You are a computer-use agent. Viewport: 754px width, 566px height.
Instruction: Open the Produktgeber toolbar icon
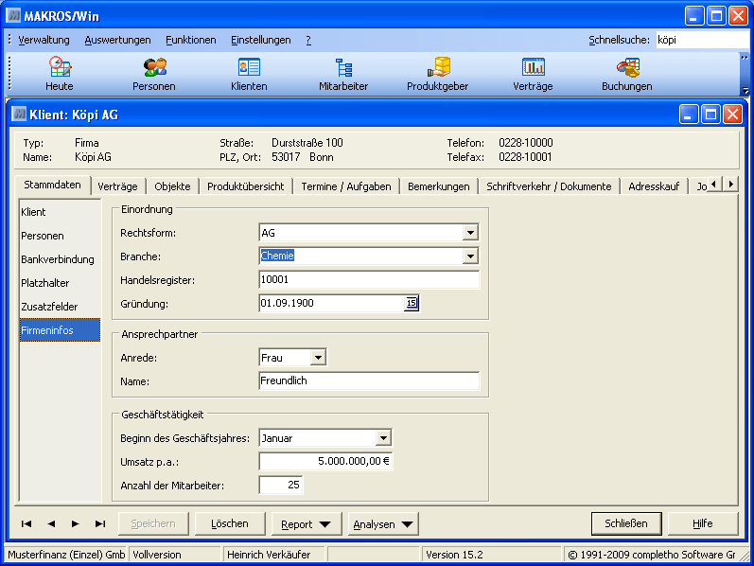(438, 74)
